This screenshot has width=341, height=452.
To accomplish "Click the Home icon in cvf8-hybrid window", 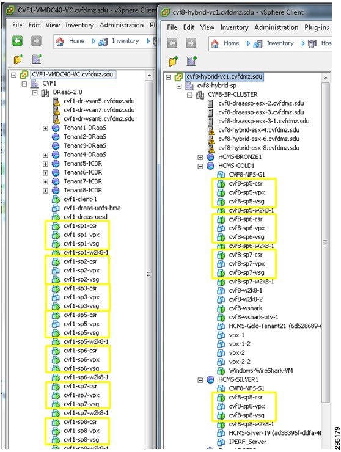I will [x=215, y=43].
